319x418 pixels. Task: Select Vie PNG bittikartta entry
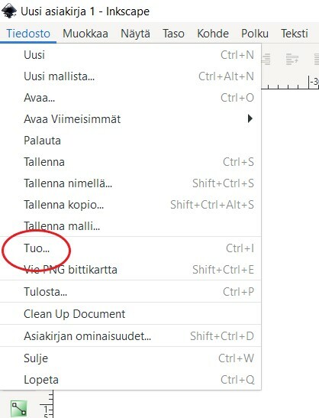click(130, 270)
